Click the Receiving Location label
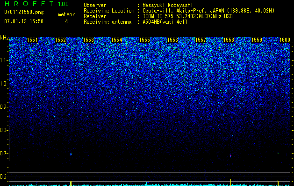Screen dimensions: 294x186 click(x=109, y=11)
